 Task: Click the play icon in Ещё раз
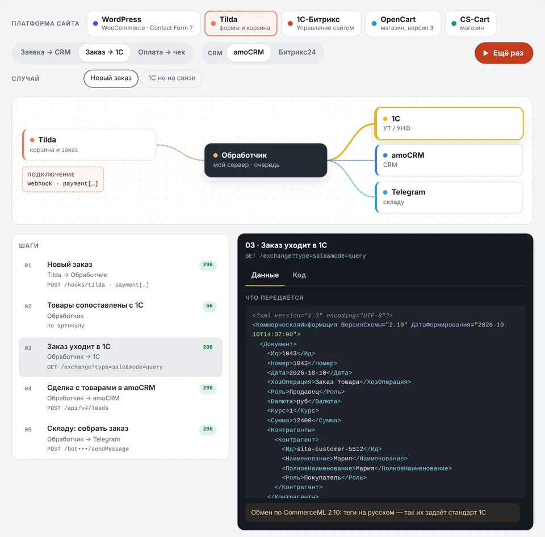[485, 53]
